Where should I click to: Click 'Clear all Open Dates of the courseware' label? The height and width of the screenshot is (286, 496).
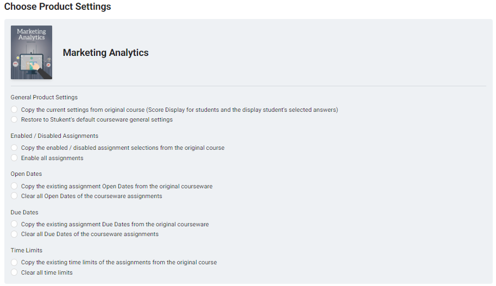pyautogui.click(x=91, y=196)
